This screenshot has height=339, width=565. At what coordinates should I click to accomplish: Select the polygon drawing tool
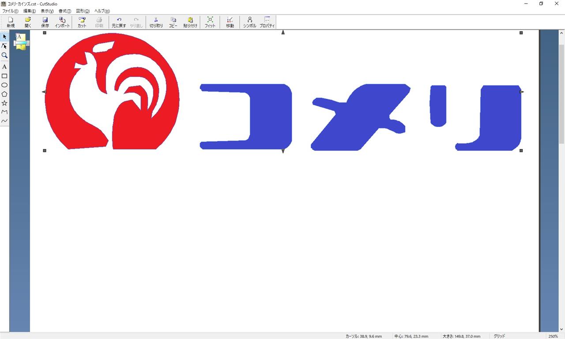pos(4,94)
